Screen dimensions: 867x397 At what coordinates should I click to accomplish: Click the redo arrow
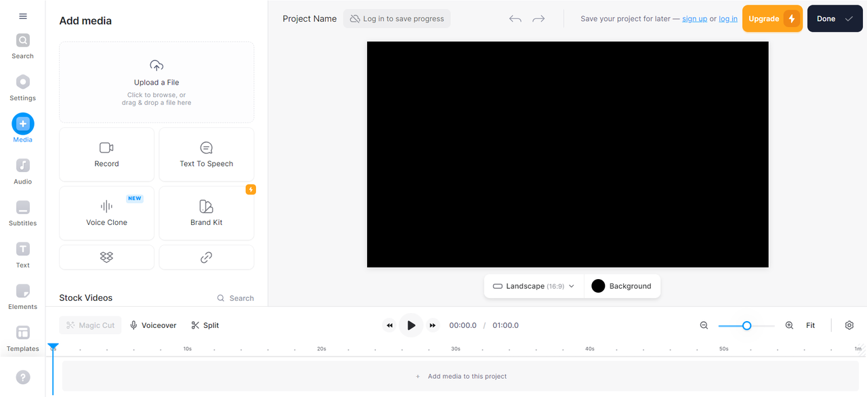(x=538, y=19)
